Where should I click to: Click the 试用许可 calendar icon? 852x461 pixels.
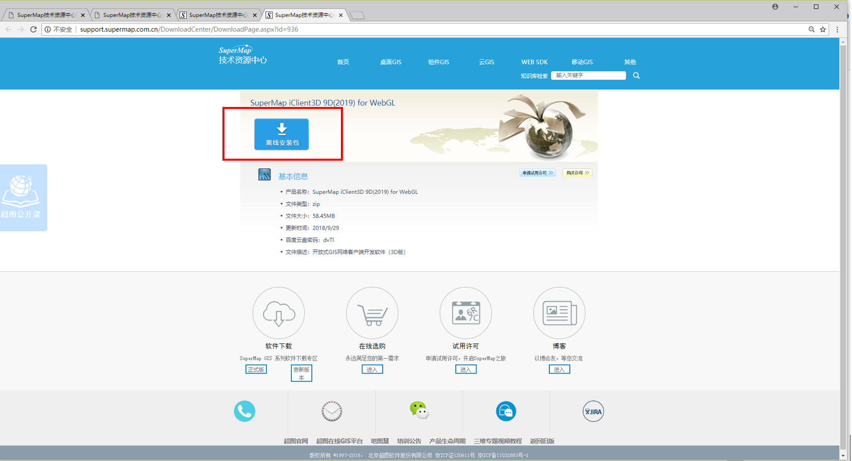coord(466,313)
